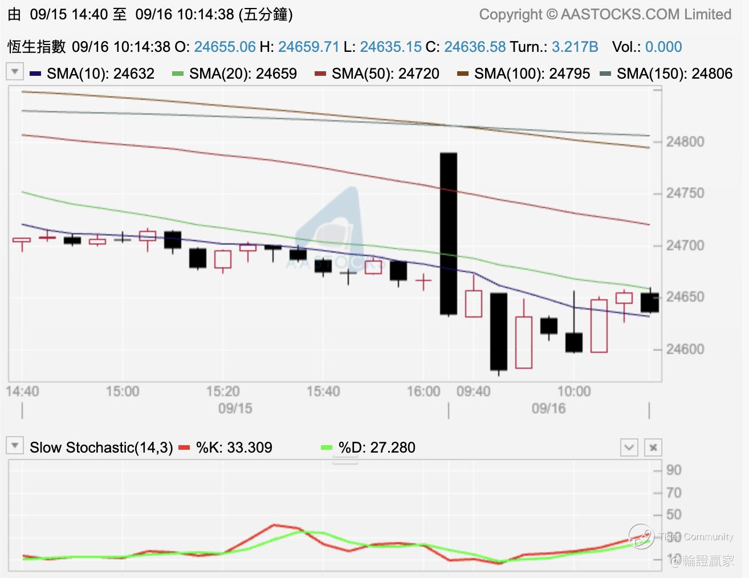Click the SMA(50) red legend swatch

coord(320,74)
